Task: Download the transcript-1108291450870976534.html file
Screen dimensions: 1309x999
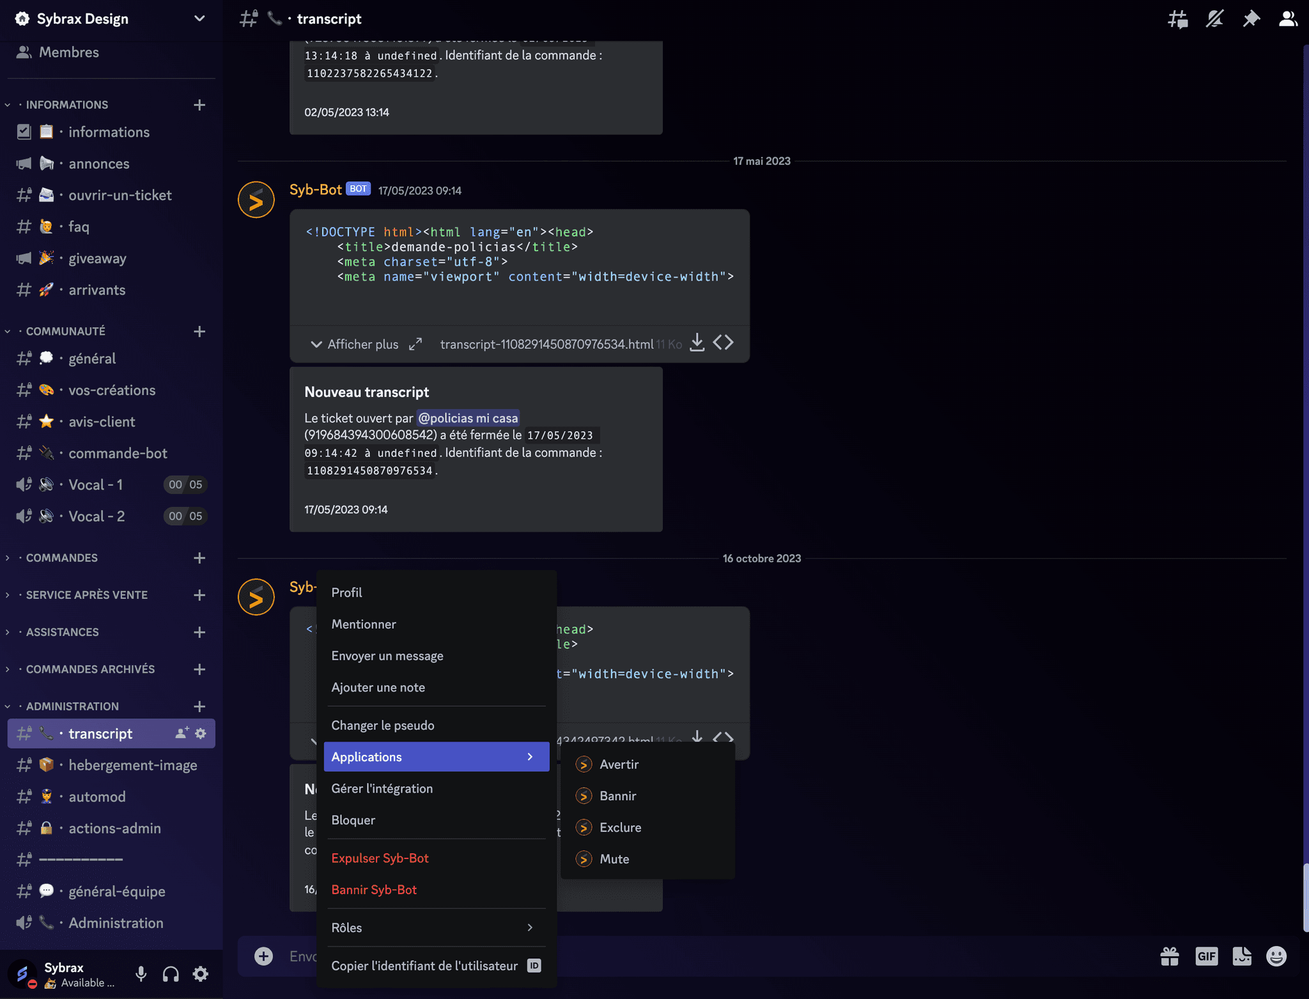Action: pyautogui.click(x=697, y=343)
